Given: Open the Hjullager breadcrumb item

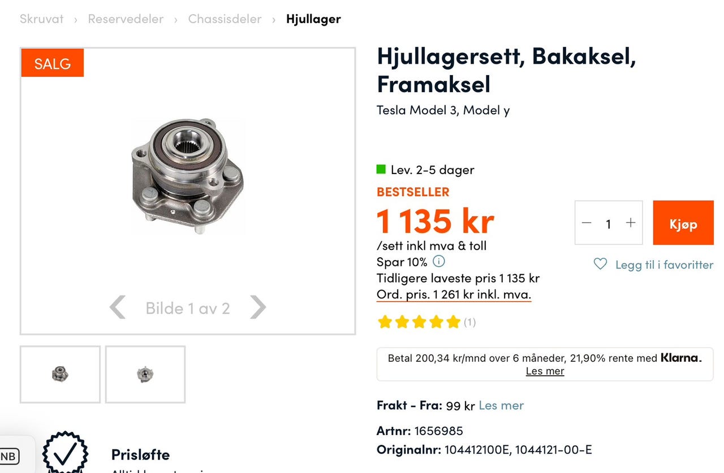Looking at the screenshot, I should [x=313, y=19].
